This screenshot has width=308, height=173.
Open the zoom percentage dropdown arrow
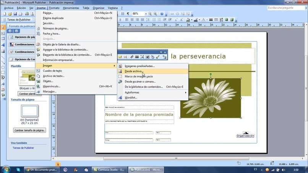[146, 14]
